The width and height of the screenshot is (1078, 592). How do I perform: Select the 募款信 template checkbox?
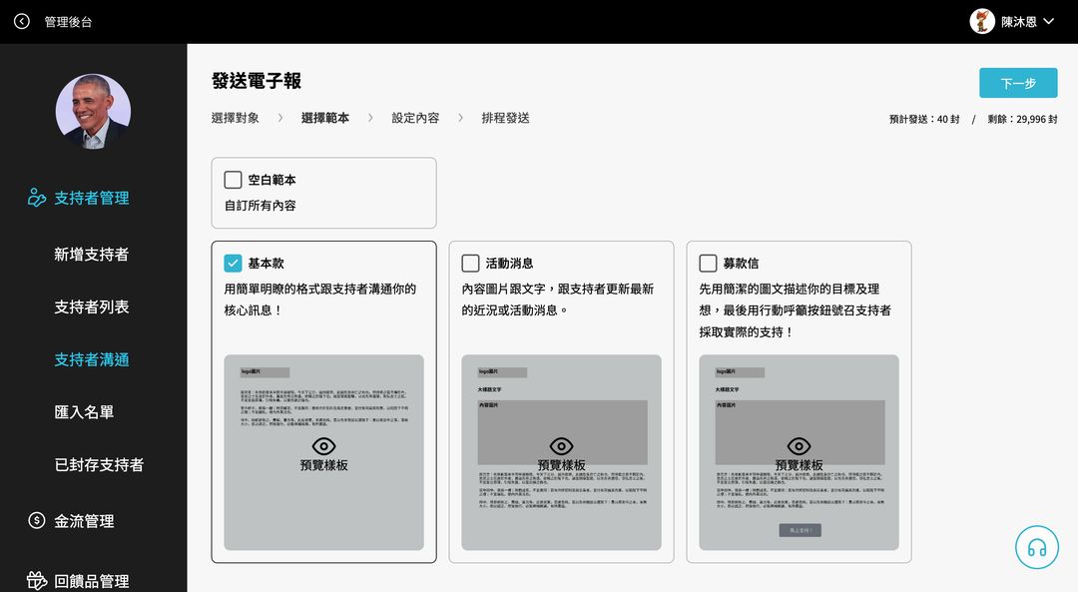709,264
